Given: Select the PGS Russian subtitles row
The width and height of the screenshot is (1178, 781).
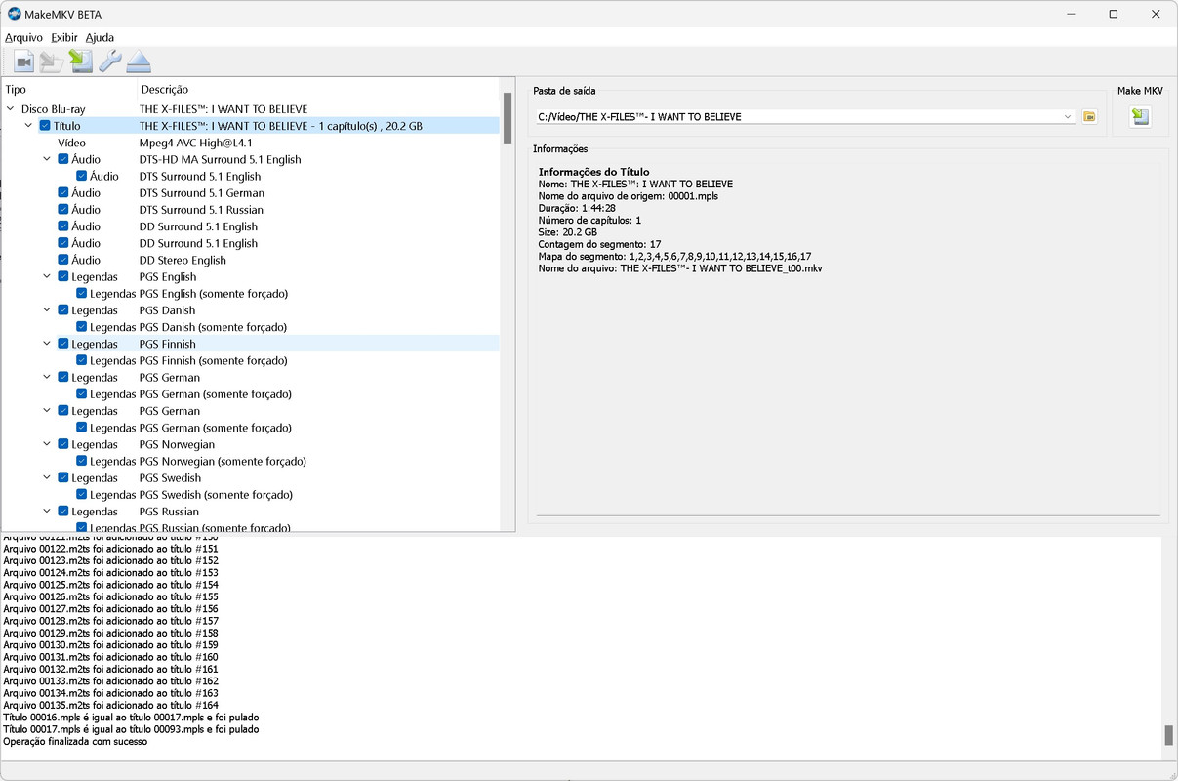Looking at the screenshot, I should [251, 512].
